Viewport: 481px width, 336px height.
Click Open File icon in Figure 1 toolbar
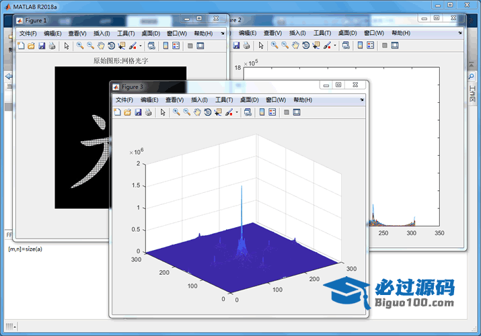31,46
